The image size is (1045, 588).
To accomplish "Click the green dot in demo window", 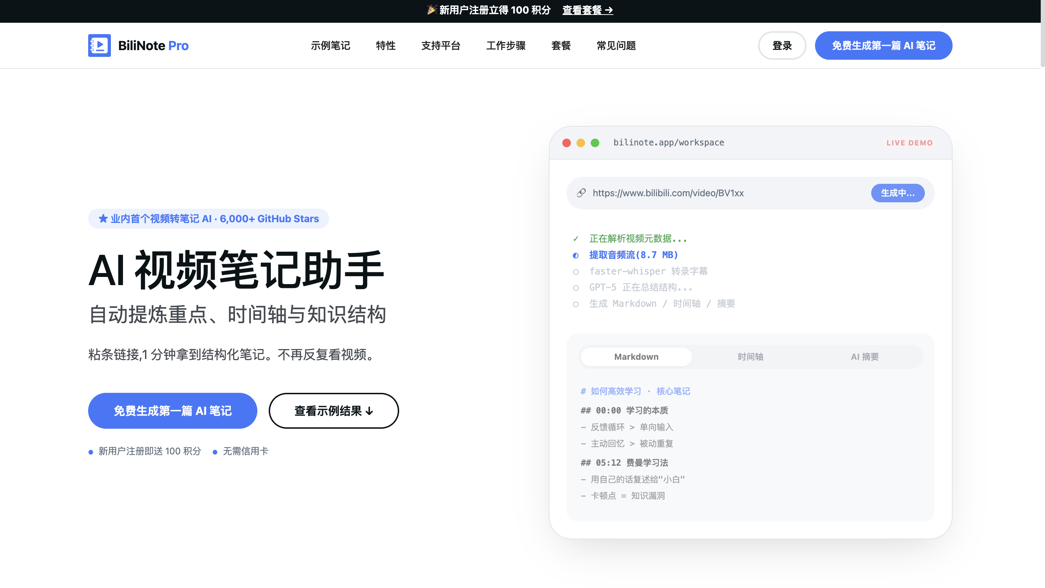I will pyautogui.click(x=595, y=143).
